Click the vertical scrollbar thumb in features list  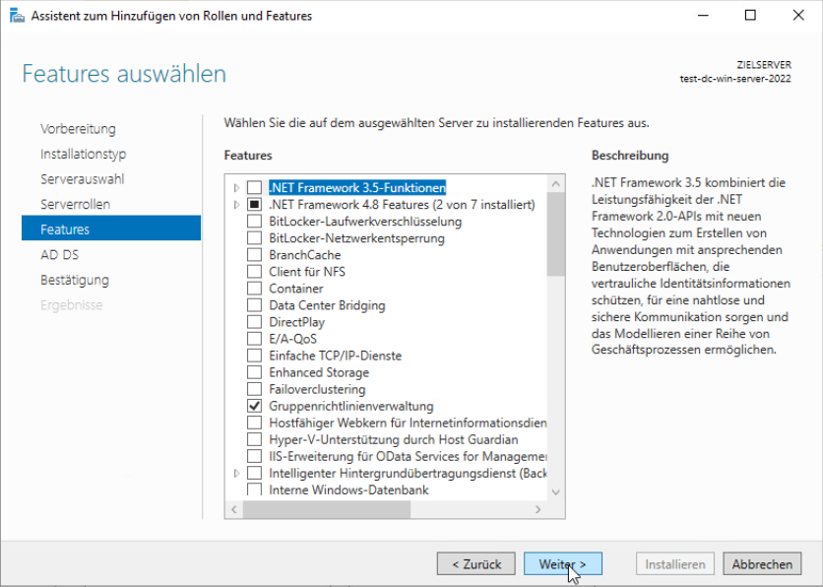556,234
